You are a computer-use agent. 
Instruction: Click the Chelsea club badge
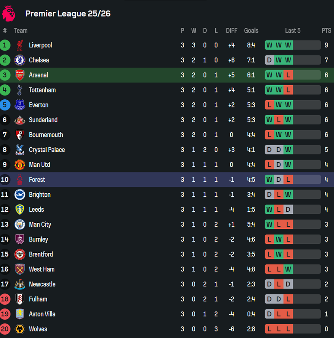pos(20,60)
